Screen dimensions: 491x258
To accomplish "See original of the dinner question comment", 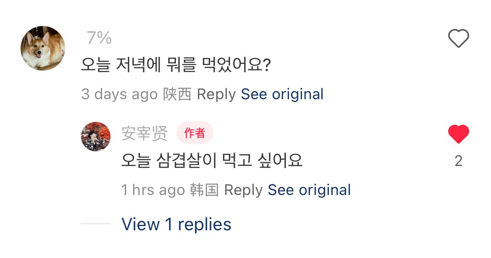I will (x=282, y=94).
